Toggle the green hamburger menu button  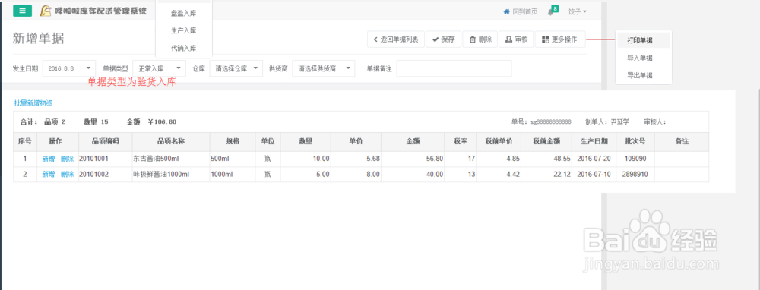pos(22,11)
